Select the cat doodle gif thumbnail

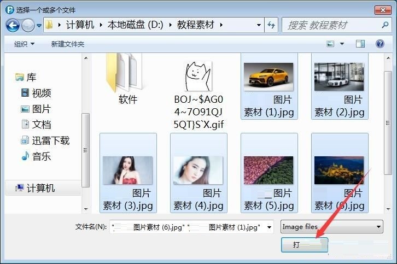pyautogui.click(x=198, y=76)
